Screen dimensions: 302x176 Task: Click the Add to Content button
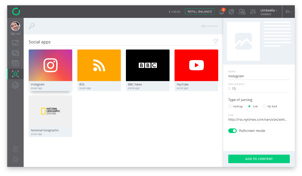coord(259,159)
